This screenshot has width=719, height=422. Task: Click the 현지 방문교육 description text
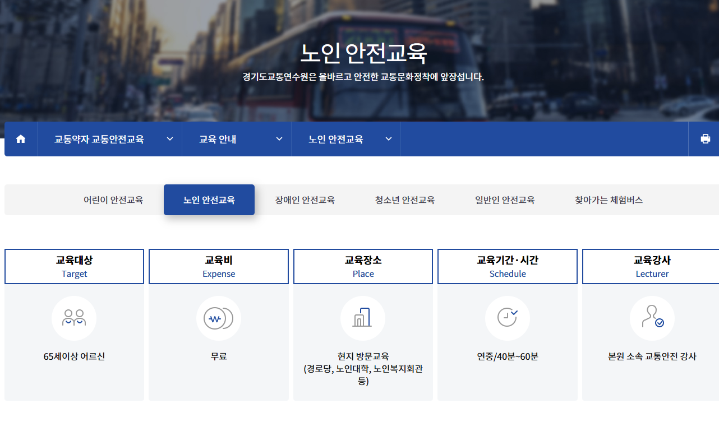[x=363, y=369]
